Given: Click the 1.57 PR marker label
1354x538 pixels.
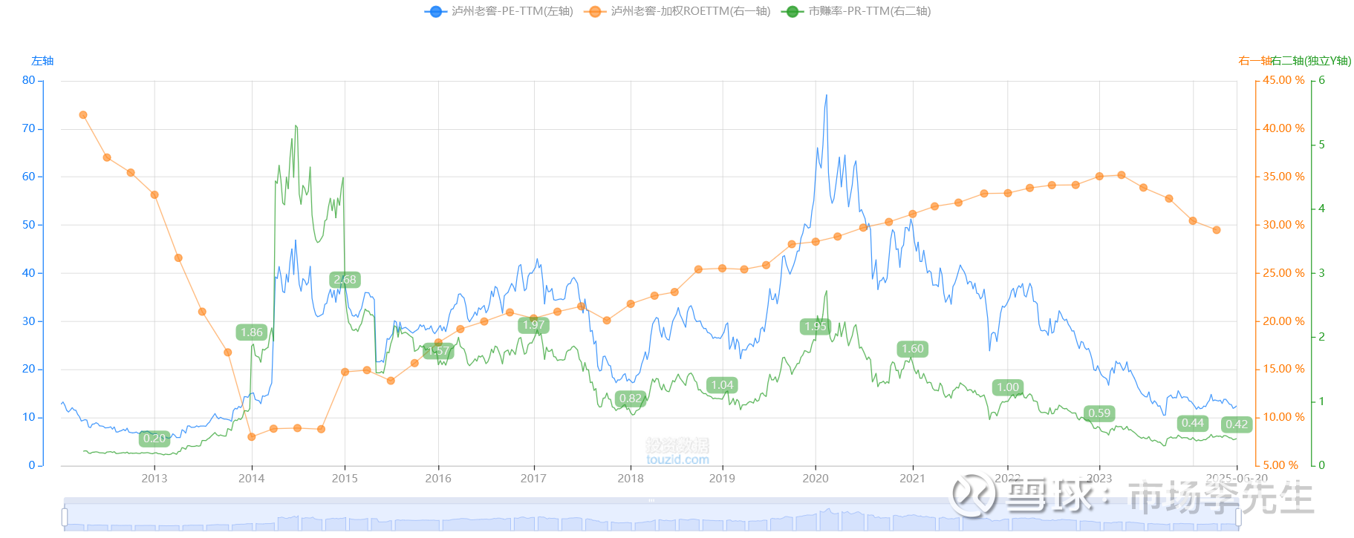Looking at the screenshot, I should tap(438, 351).
